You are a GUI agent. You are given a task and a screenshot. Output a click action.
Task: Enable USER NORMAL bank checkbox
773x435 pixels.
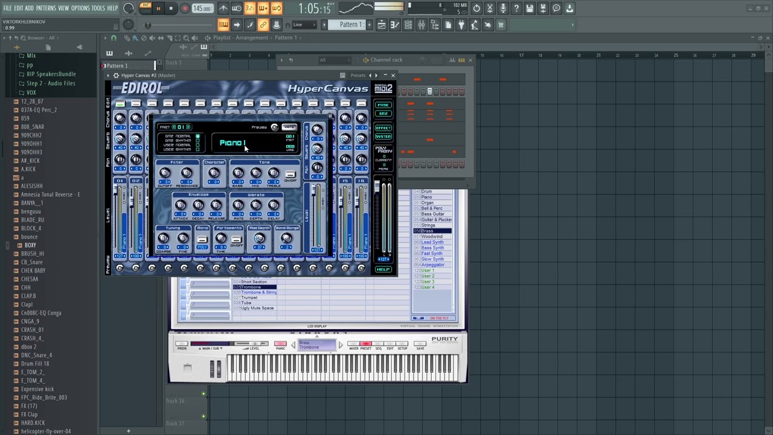tap(197, 145)
